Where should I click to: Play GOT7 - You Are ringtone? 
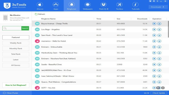click(x=154, y=88)
